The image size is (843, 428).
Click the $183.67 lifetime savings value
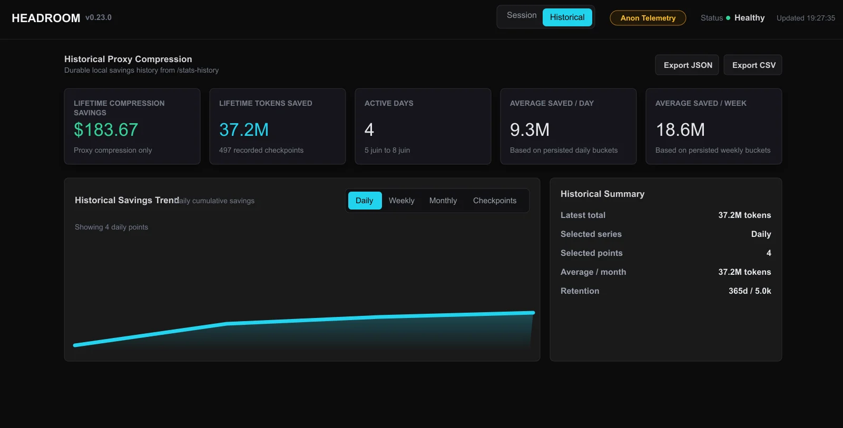tap(106, 130)
